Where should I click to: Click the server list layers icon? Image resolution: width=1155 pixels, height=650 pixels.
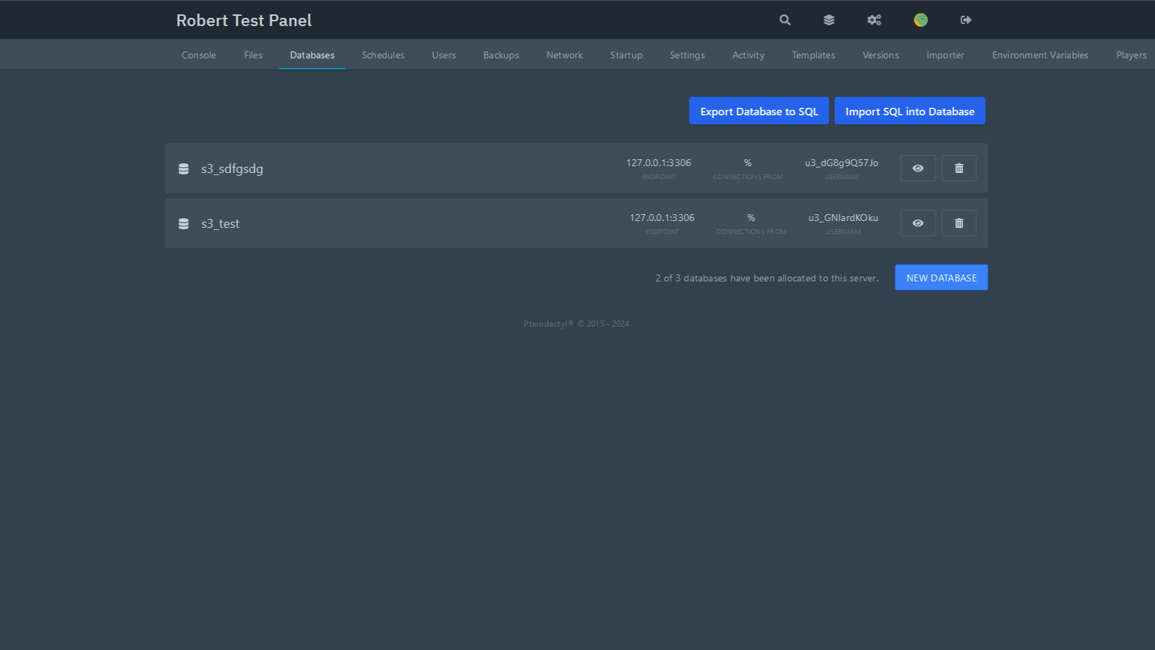coord(829,20)
